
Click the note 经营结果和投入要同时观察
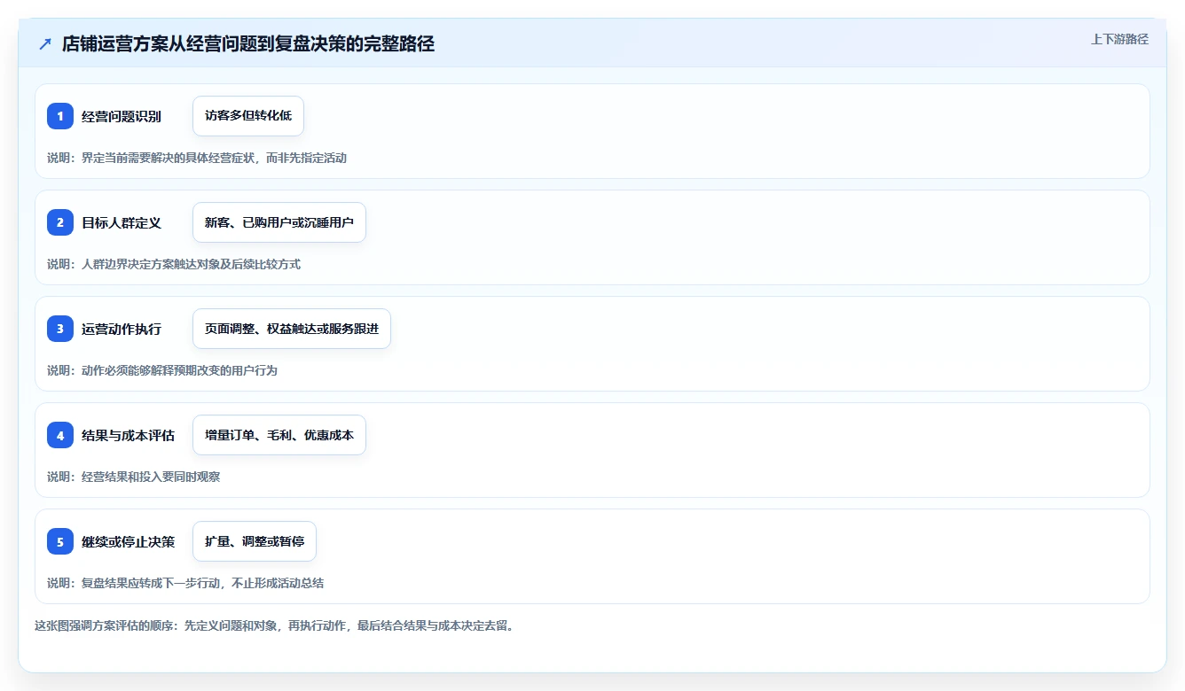(x=151, y=477)
